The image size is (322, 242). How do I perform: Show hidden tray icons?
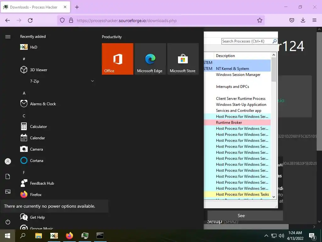click(x=266, y=236)
